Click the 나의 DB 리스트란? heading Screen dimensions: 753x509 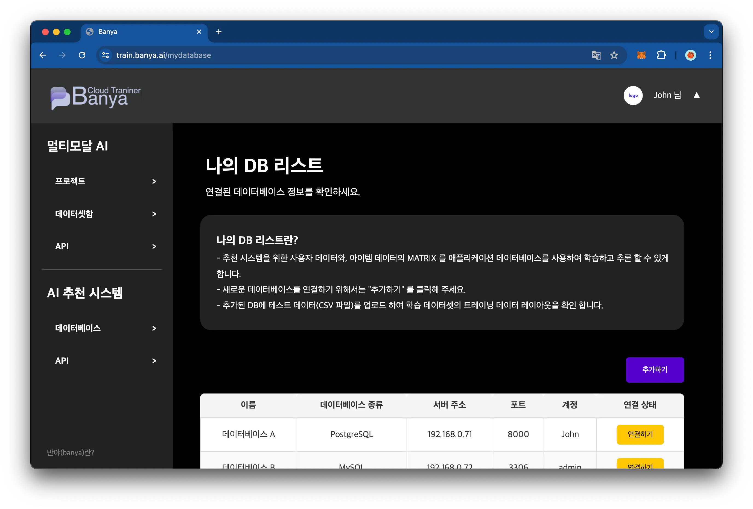pos(257,240)
